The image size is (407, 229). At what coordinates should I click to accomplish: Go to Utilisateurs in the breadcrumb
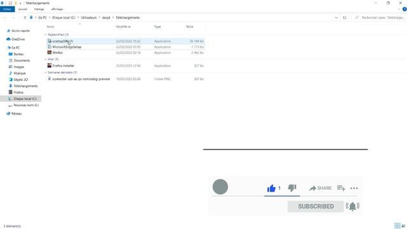[89, 18]
